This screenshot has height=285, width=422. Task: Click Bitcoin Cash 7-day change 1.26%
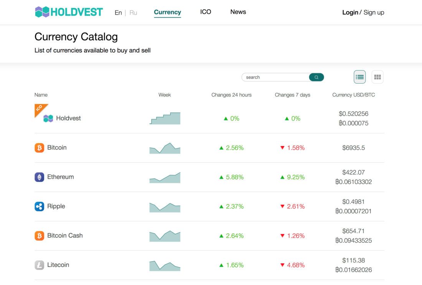click(293, 236)
